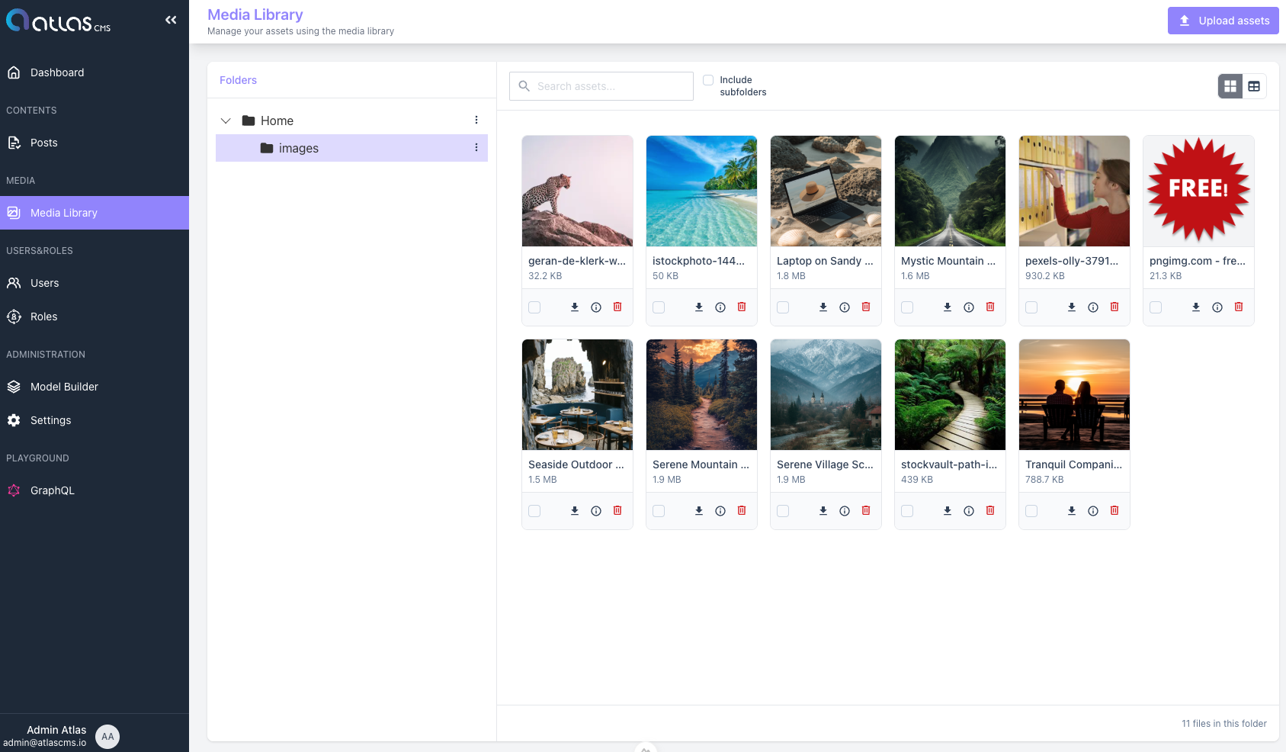Open the Posts section

pyautogui.click(x=43, y=143)
